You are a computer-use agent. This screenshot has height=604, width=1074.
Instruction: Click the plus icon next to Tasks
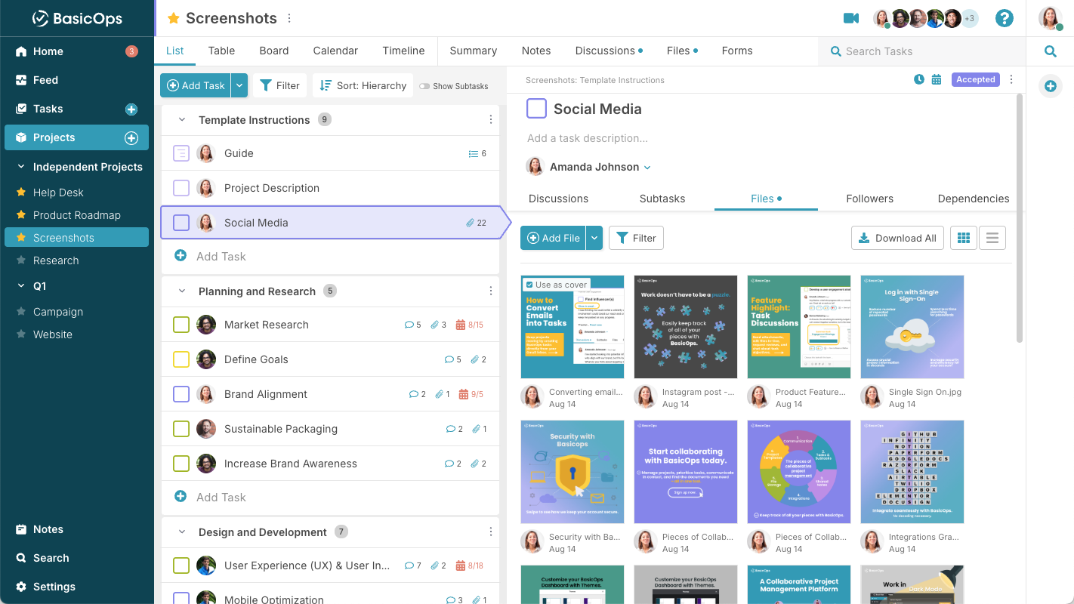pos(131,109)
